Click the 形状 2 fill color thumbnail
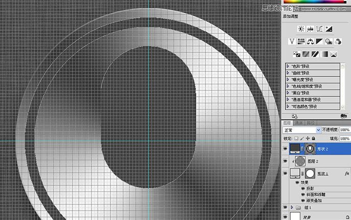 (295, 149)
